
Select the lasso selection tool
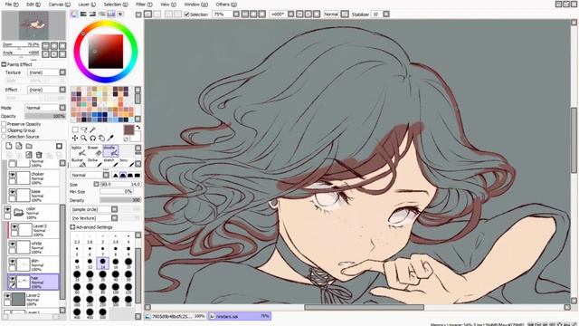coord(84,129)
